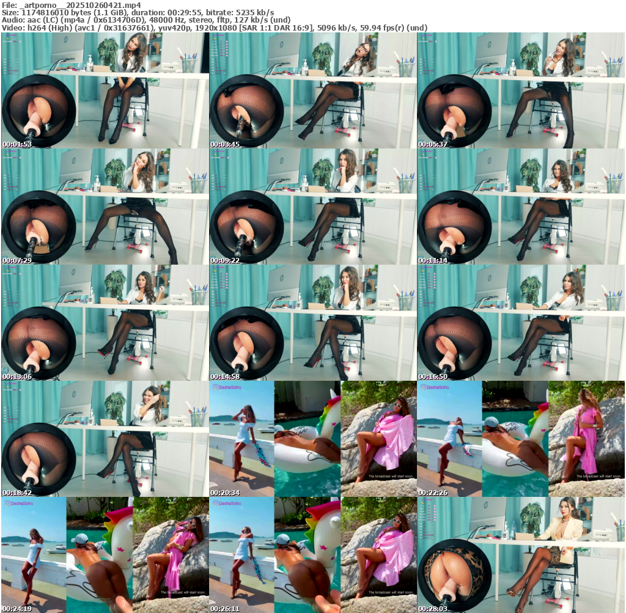Open the frame timestamped 00:13:06

(105, 323)
